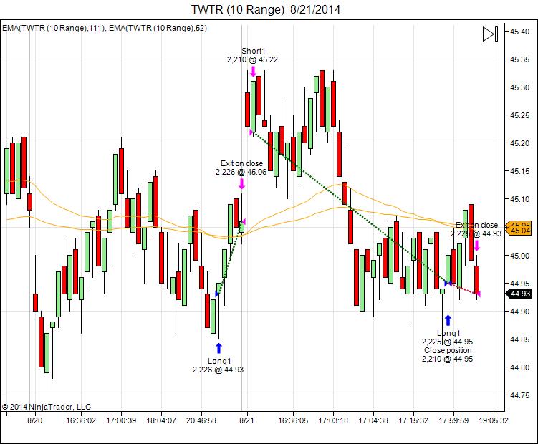
Task: Click the 19:05:32 time axis label
Action: coord(494,420)
